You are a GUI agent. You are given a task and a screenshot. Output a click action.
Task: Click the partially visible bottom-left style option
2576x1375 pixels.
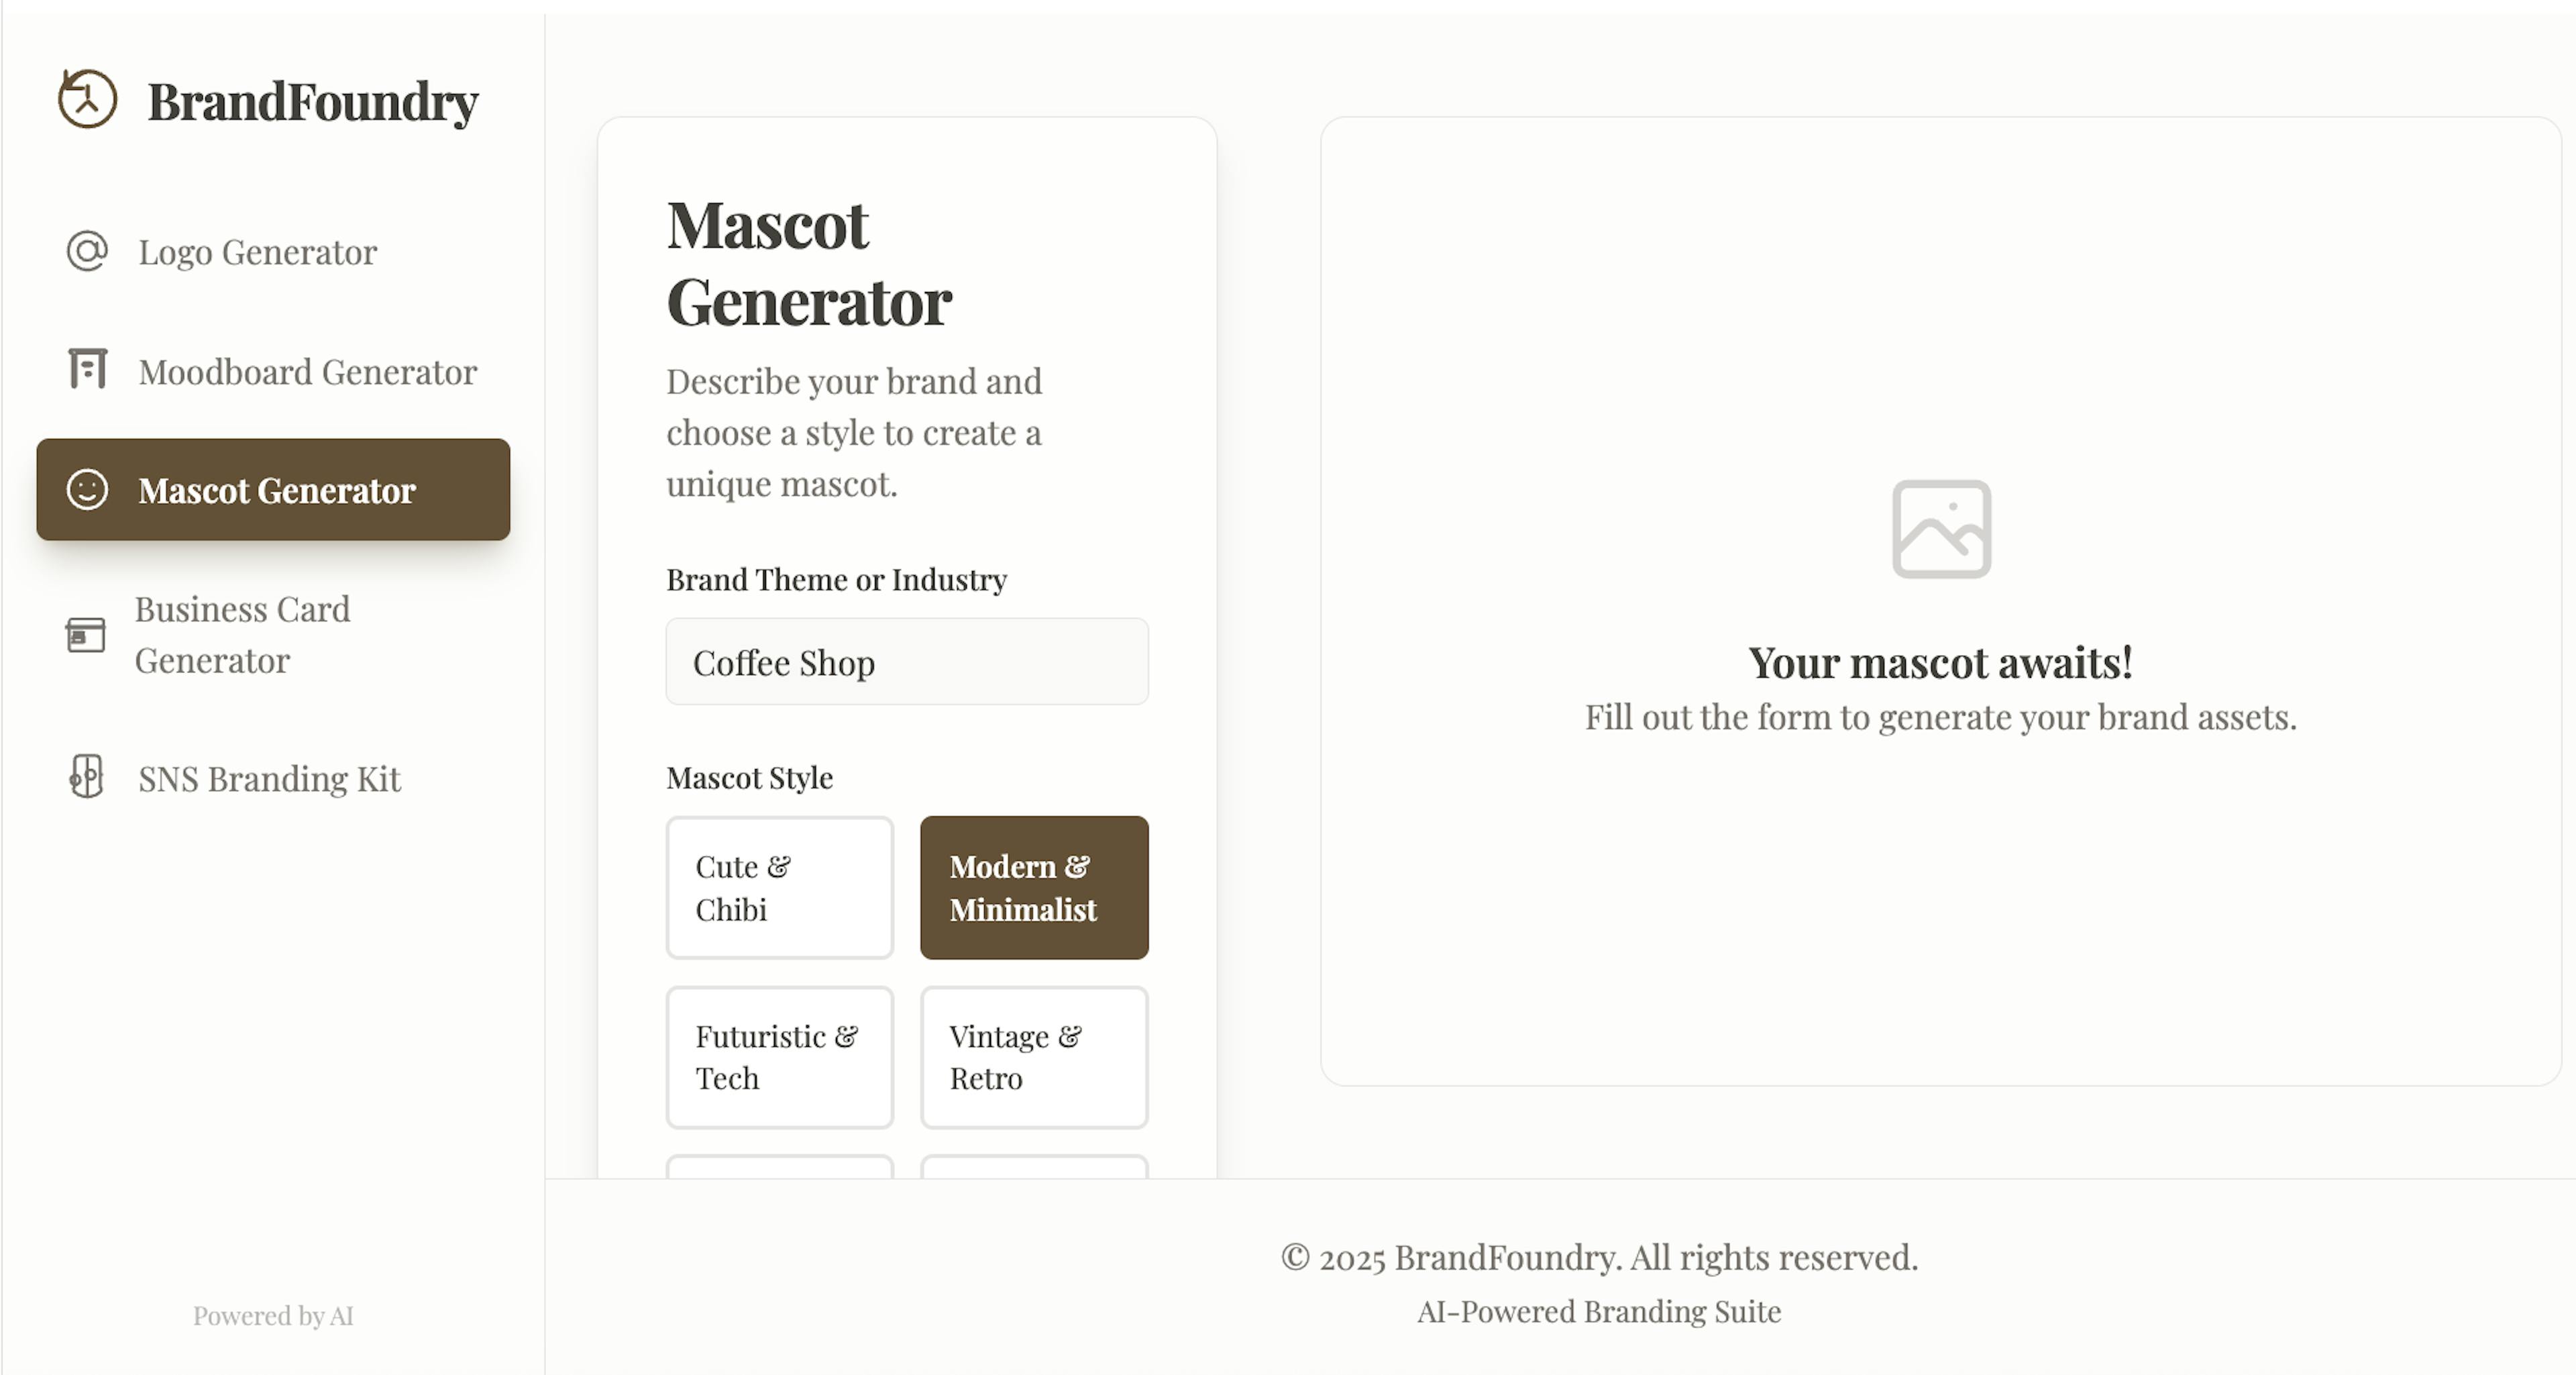point(780,1167)
